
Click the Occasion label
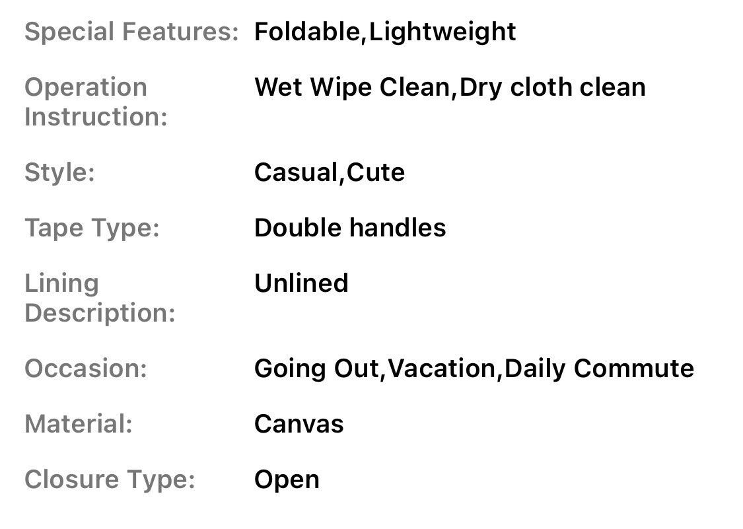[x=85, y=369]
